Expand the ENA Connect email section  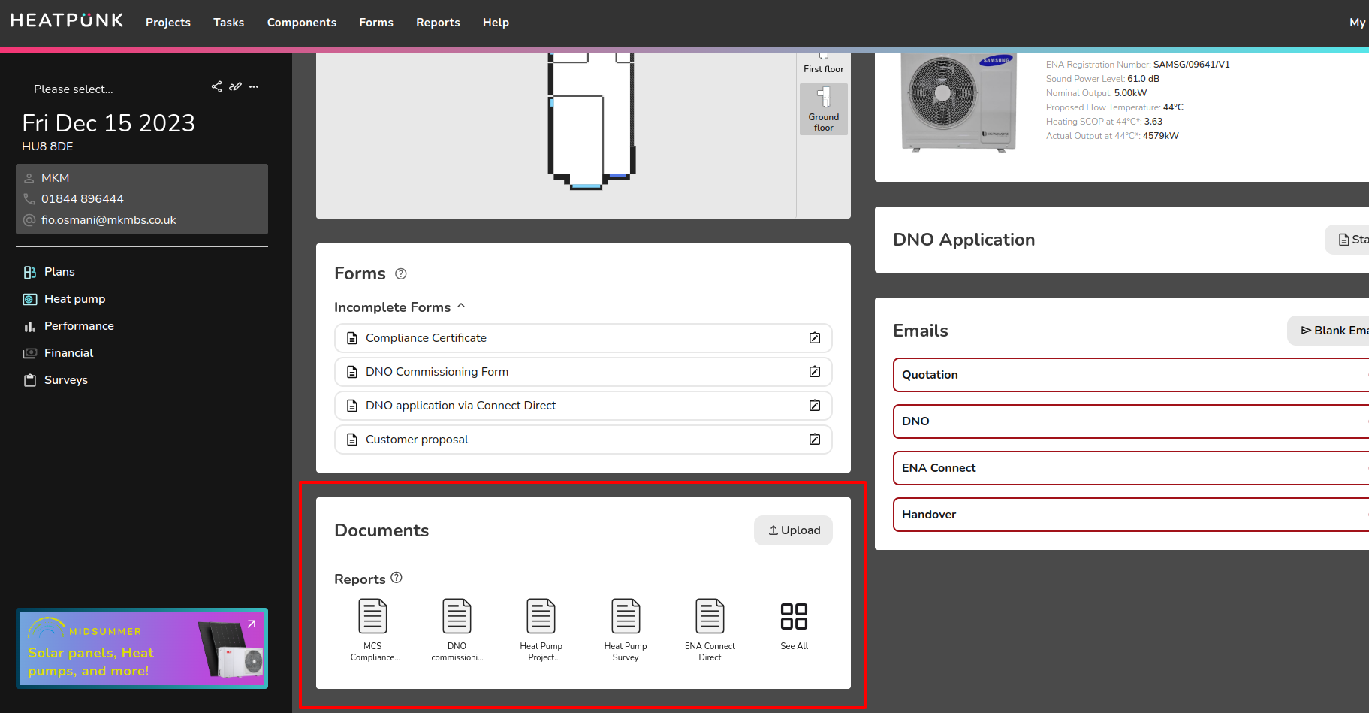[x=1131, y=468]
